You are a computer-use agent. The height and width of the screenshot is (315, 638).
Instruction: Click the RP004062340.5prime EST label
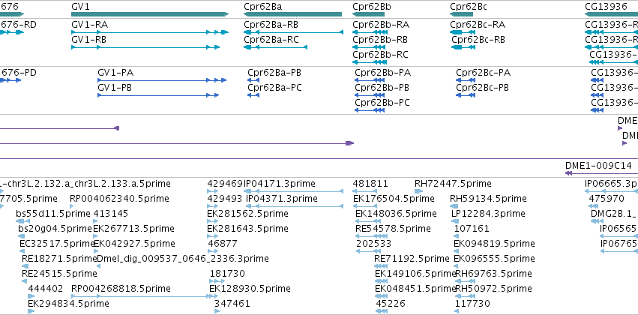click(x=120, y=199)
